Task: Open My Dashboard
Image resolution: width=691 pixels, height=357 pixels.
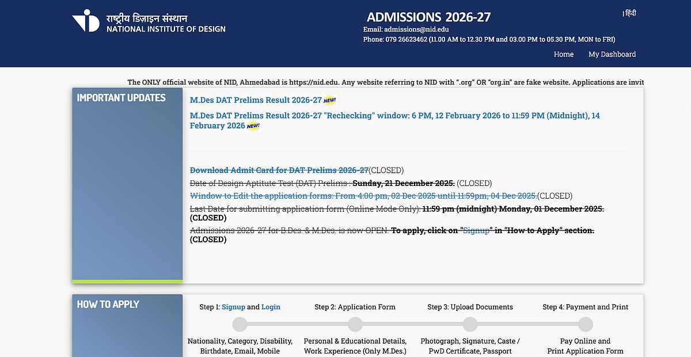Action: tap(612, 54)
